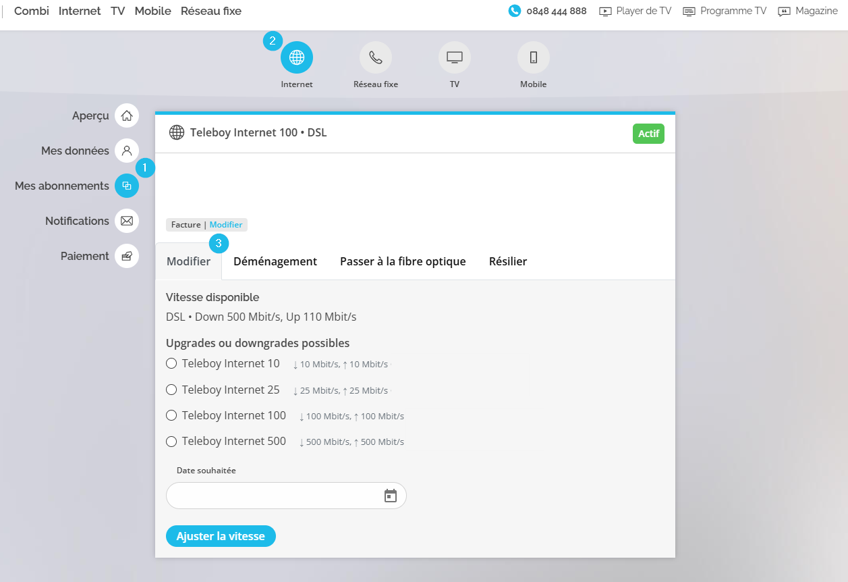This screenshot has height=582, width=848.
Task: Select Teleboy Internet 500 radio option
Action: pos(171,441)
